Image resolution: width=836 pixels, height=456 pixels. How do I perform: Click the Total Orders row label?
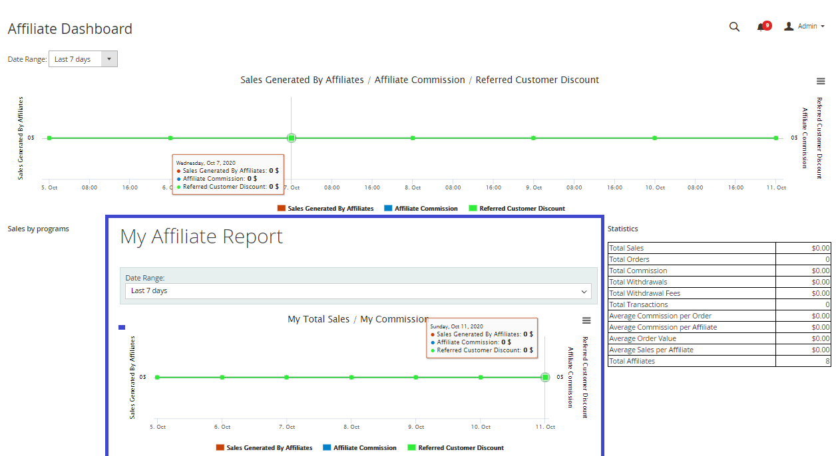(x=630, y=259)
